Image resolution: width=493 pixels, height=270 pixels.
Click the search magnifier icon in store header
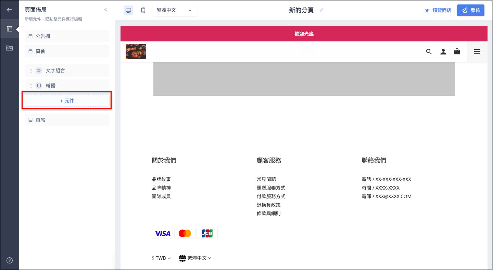(429, 52)
